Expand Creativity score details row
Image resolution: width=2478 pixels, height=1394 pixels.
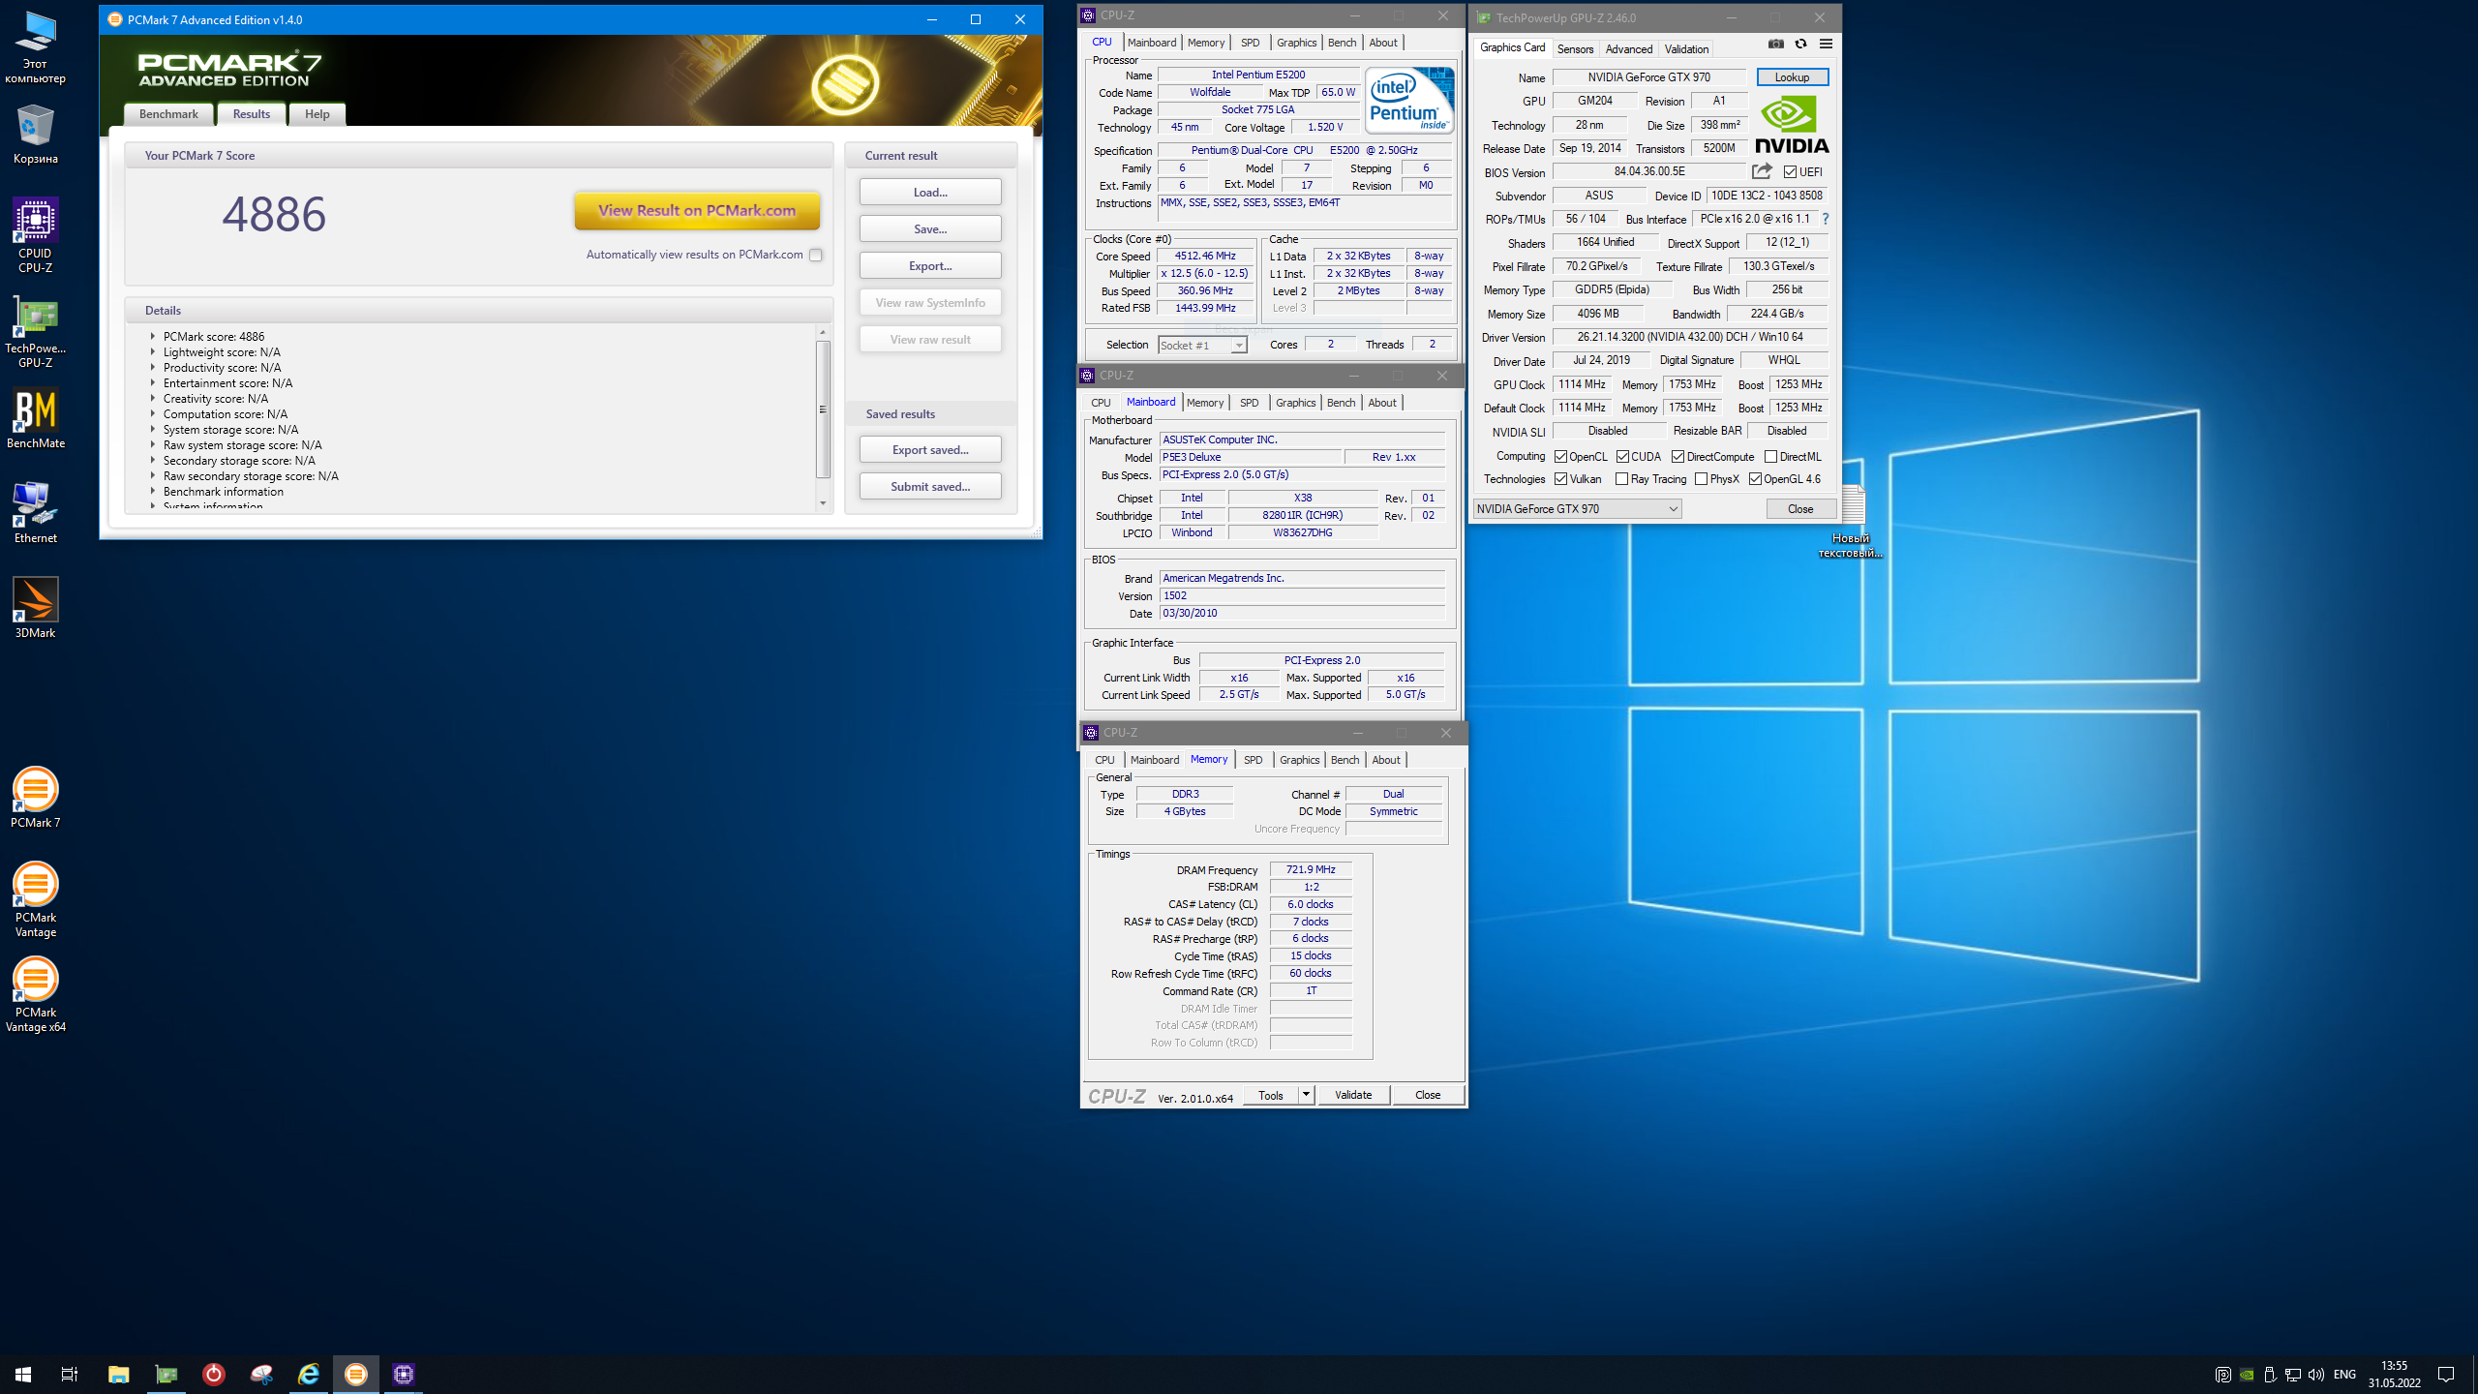(x=152, y=398)
